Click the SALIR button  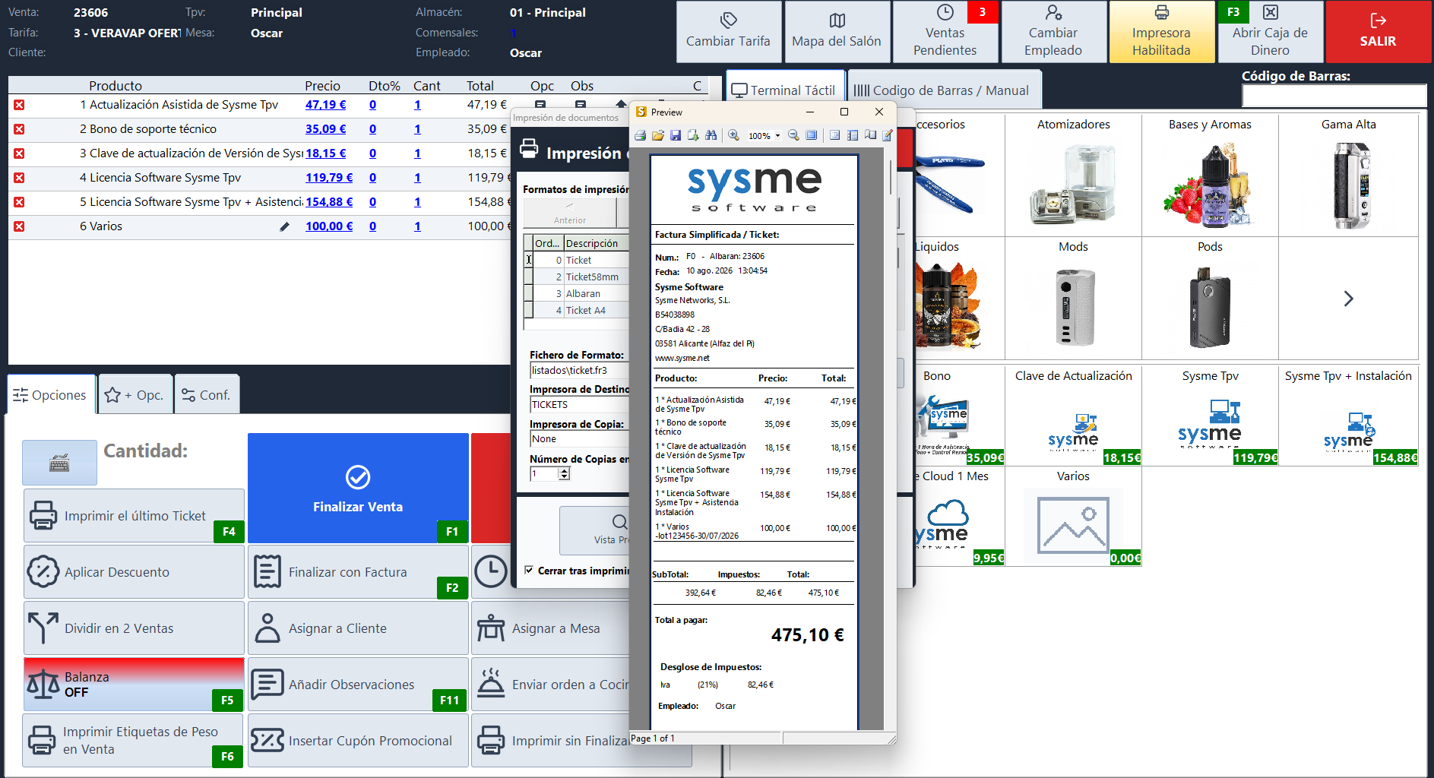pos(1378,32)
